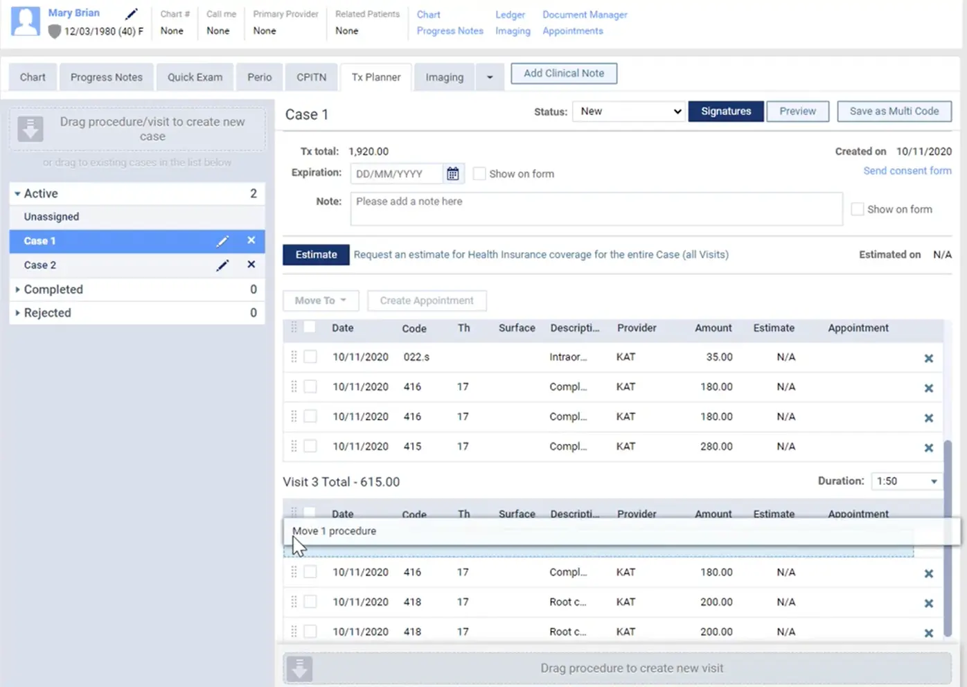The width and height of the screenshot is (967, 687).
Task: Select the Unassigned case entry
Action: point(137,217)
